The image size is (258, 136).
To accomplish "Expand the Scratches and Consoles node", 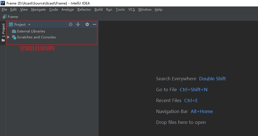I will click(x=8, y=37).
